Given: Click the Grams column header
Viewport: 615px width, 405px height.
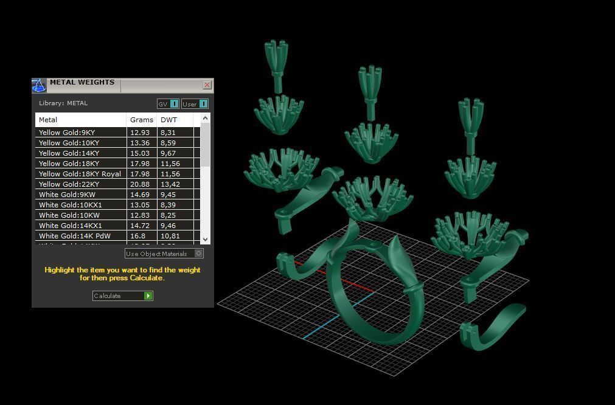Looking at the screenshot, I should (142, 120).
